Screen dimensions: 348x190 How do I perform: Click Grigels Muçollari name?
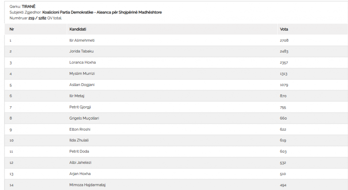84,118
